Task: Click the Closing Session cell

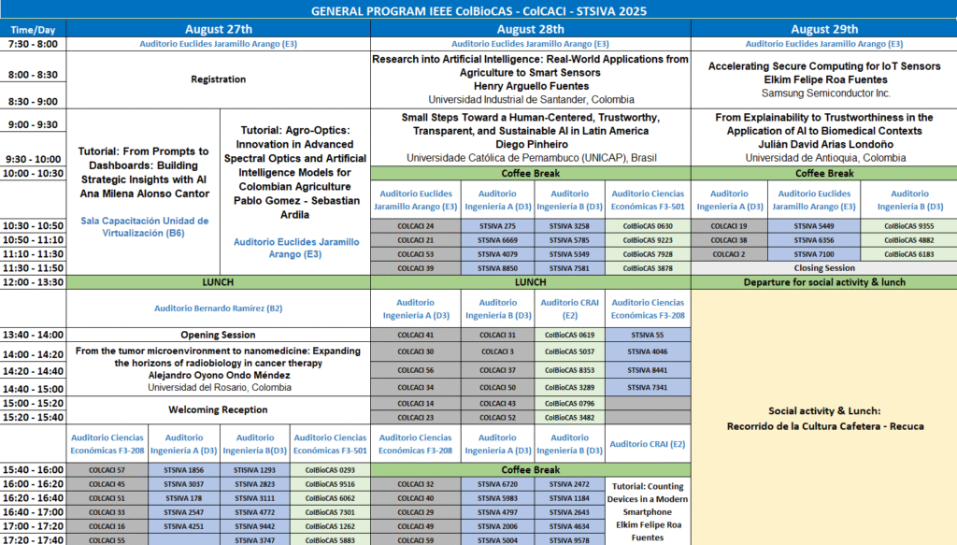Action: click(x=824, y=268)
